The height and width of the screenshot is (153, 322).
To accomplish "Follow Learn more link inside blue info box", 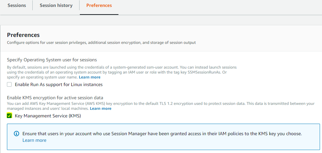I will coord(34,140).
